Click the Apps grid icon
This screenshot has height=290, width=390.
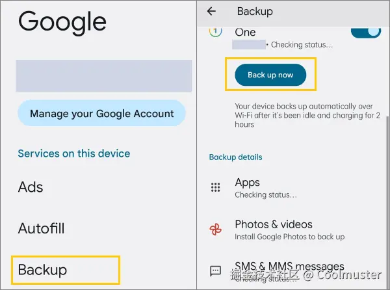[215, 187]
